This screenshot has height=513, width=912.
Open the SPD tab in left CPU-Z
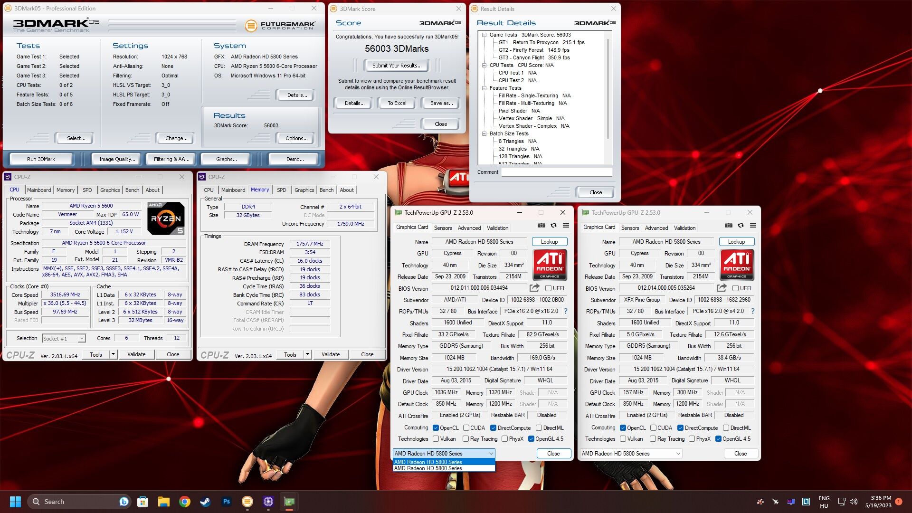tap(87, 190)
